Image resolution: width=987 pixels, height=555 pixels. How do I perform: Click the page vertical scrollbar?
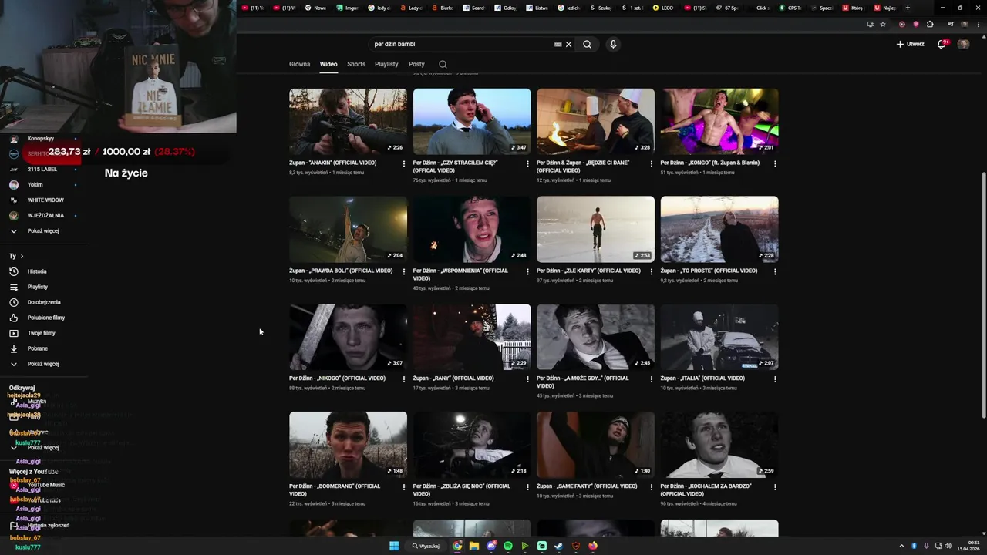[984, 294]
